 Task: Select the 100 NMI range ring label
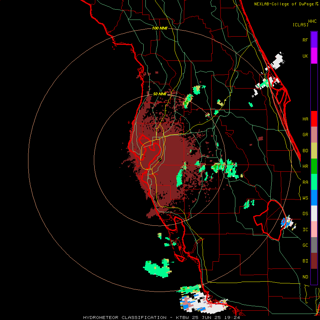160,28
